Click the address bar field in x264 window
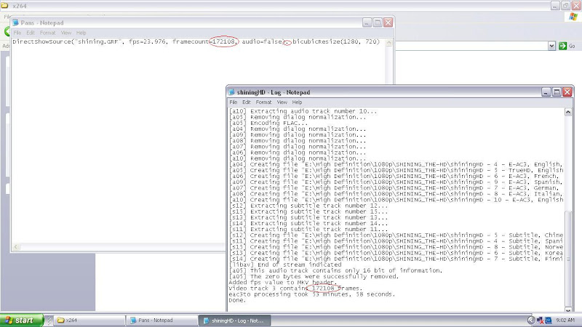582x327 pixels. click(x=472, y=46)
